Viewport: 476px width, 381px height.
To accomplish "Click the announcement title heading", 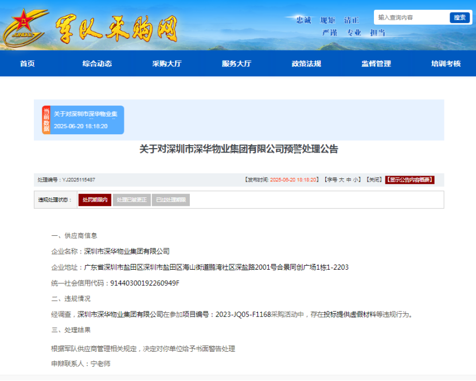I will tap(239, 149).
